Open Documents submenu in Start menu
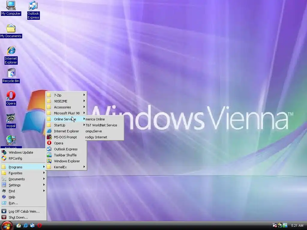Viewport: 307px width, 230px height. pos(23,179)
